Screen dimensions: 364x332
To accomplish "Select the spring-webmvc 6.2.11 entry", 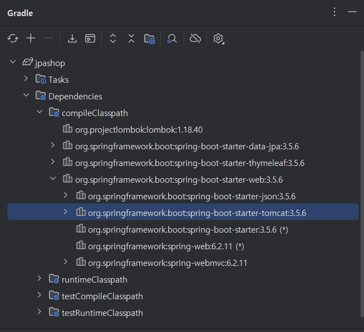I will pyautogui.click(x=168, y=263).
